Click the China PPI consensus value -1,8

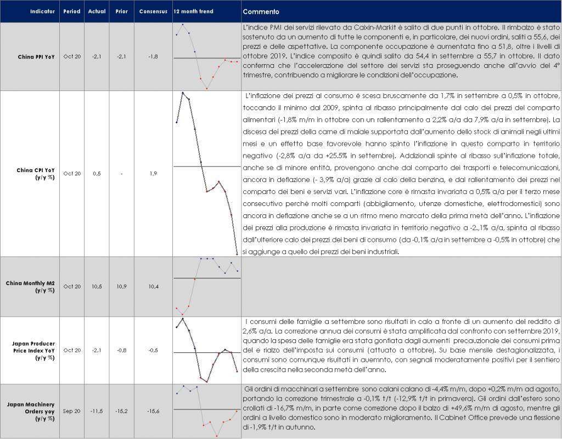(x=152, y=56)
